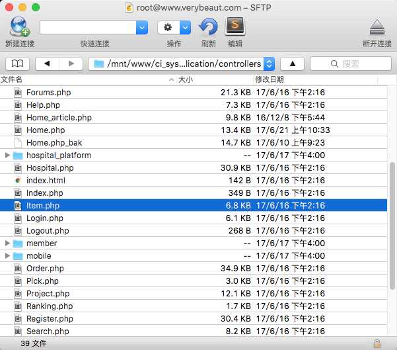
Task: Click the title bar document proxy icon
Action: [129, 8]
